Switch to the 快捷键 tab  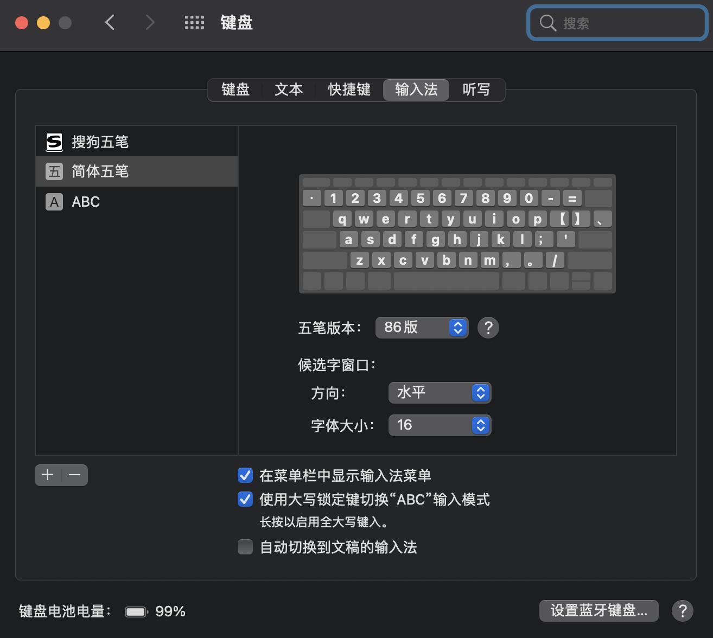point(348,90)
